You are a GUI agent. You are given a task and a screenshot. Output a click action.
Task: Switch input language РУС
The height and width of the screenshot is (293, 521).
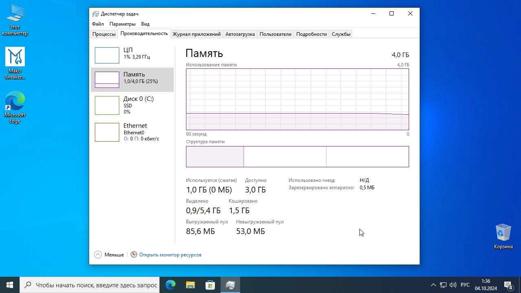(465, 285)
